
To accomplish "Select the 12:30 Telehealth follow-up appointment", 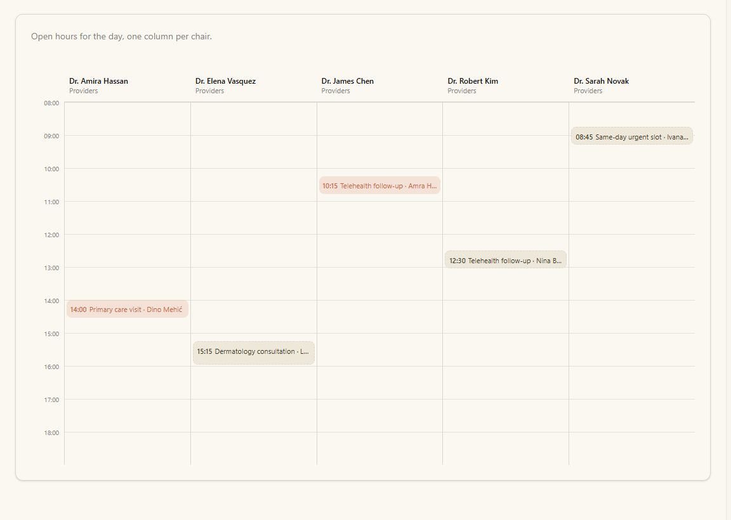I will pos(505,260).
